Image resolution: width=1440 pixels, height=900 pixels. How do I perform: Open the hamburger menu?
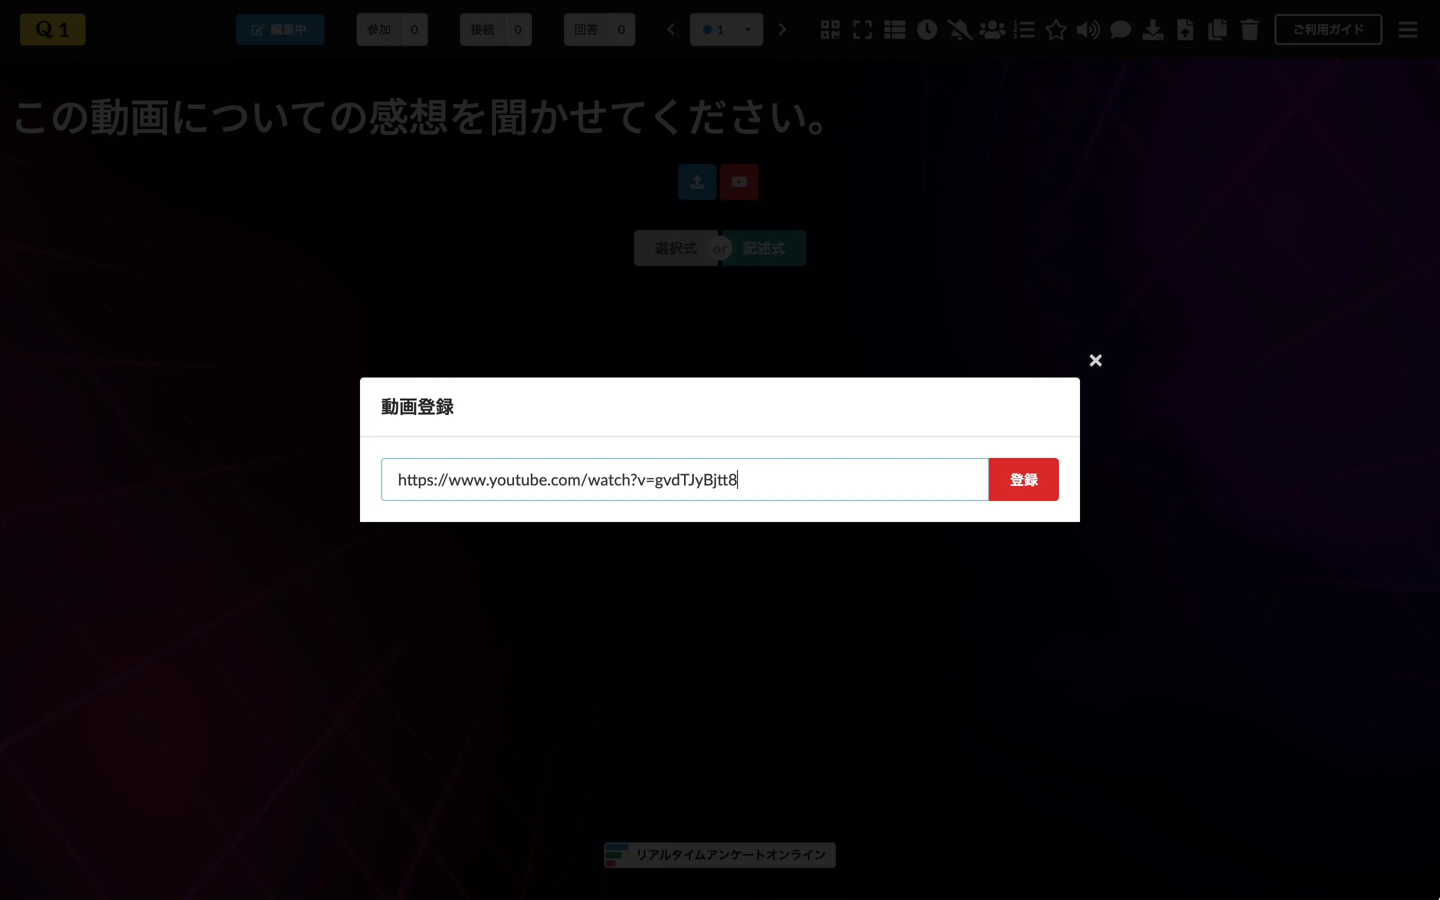tap(1408, 29)
